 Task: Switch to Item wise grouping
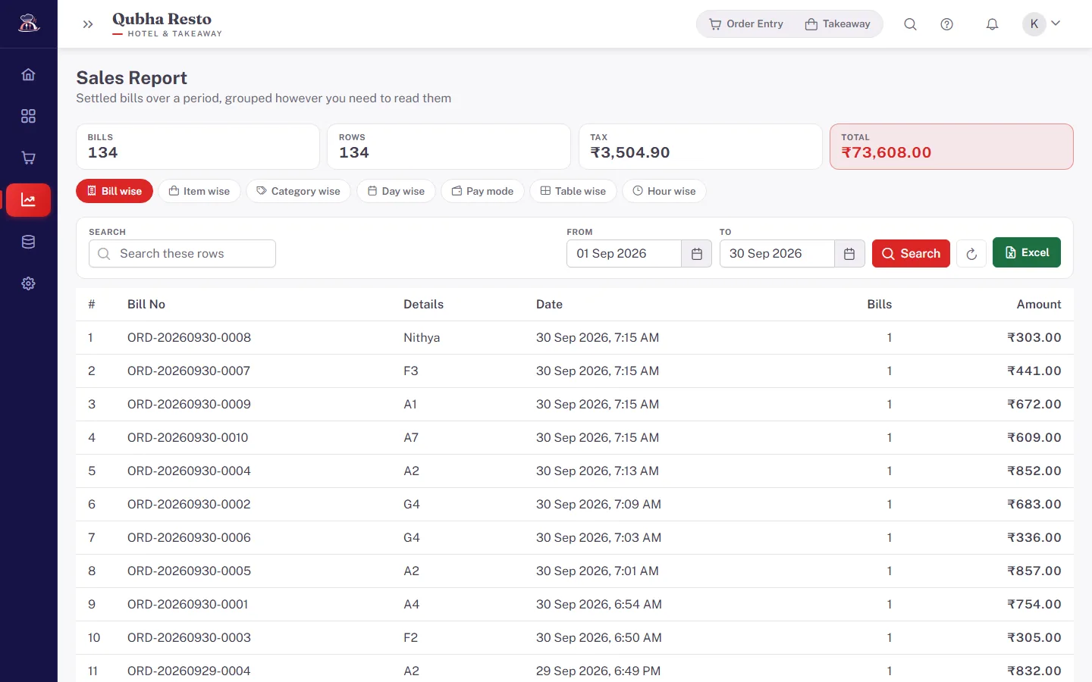tap(199, 191)
